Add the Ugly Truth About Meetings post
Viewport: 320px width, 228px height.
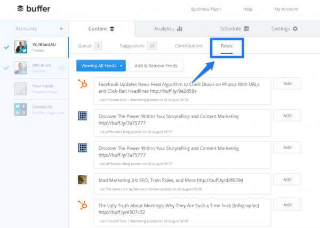287,205
